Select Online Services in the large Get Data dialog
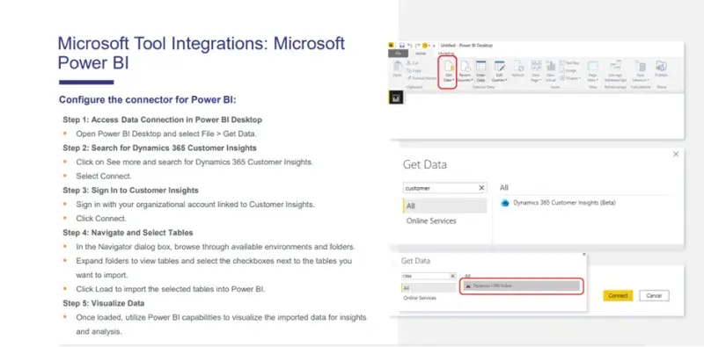 click(x=431, y=221)
